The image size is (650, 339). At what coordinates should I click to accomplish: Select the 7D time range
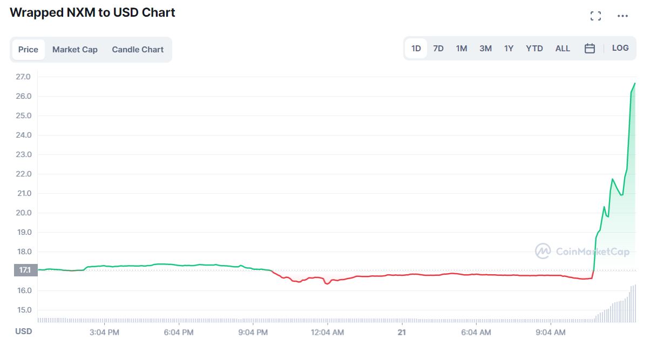(x=438, y=49)
